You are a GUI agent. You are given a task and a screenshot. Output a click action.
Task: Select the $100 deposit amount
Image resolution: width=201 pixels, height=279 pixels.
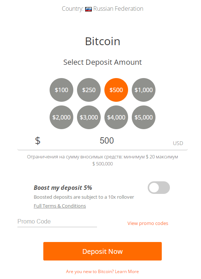pyautogui.click(x=61, y=90)
